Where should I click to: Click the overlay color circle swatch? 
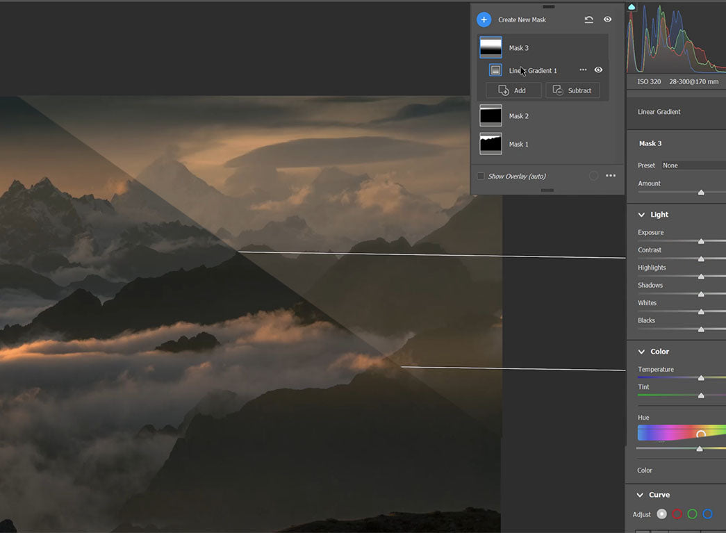point(593,176)
